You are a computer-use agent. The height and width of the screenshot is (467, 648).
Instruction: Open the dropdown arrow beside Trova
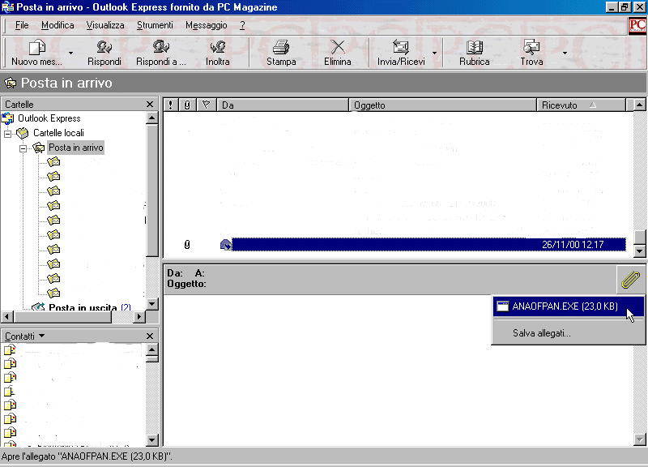[x=565, y=53]
